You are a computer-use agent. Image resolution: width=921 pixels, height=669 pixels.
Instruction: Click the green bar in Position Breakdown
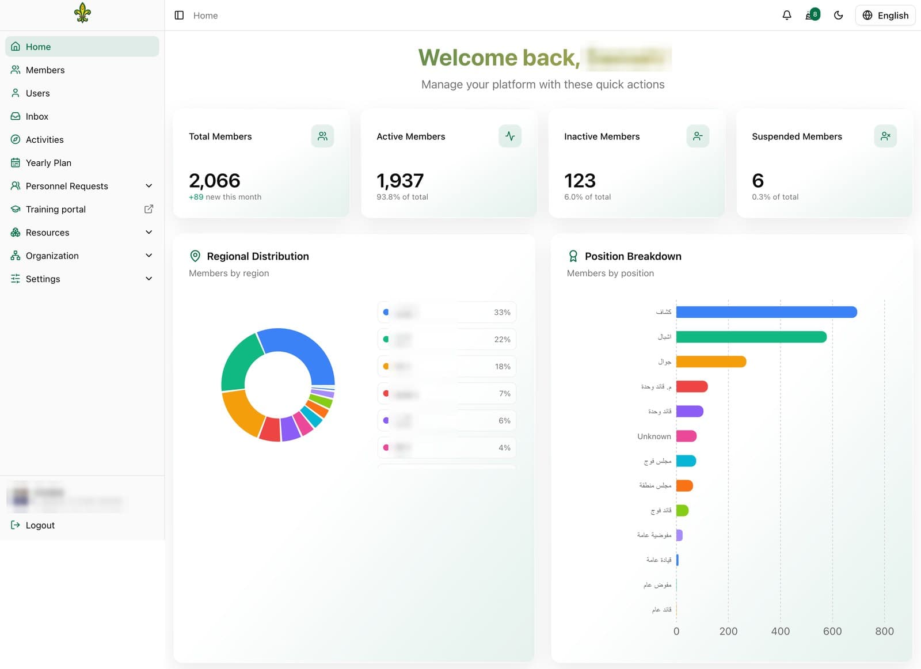pyautogui.click(x=751, y=337)
